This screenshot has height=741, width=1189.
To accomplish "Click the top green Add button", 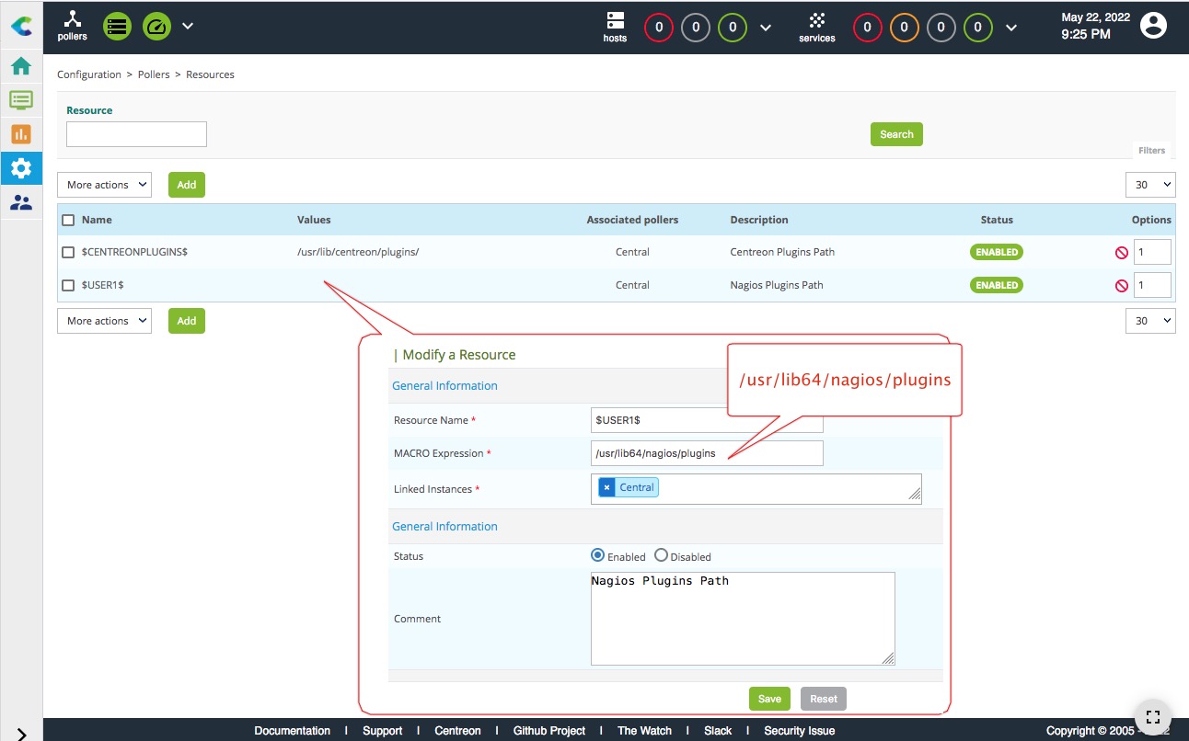I will 187,185.
